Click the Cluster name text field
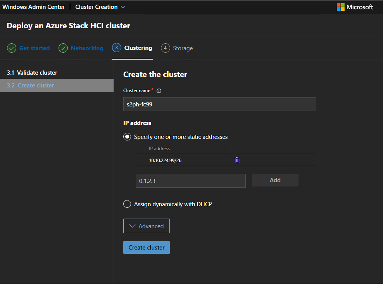 coord(219,104)
